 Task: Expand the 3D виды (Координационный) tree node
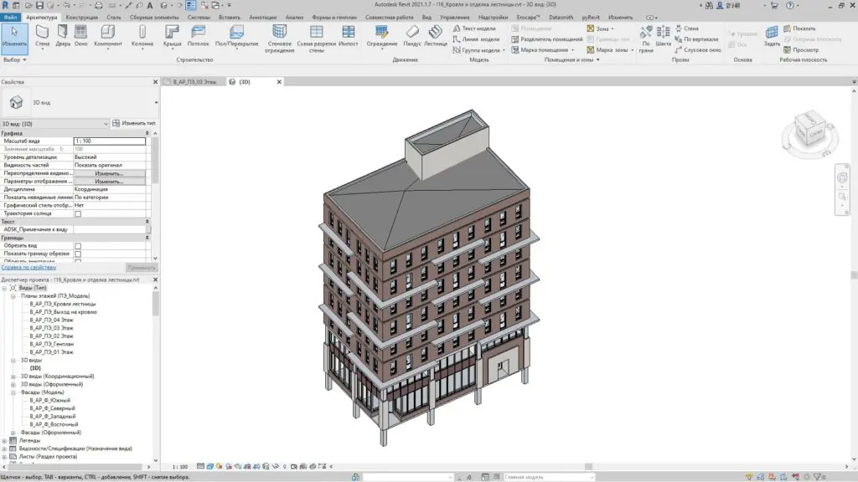[x=13, y=376]
